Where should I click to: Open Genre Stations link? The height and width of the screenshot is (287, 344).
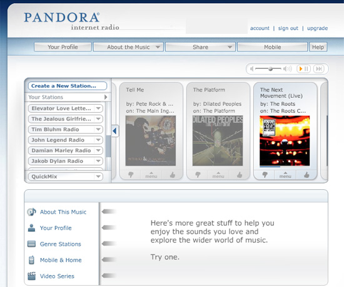coord(60,244)
